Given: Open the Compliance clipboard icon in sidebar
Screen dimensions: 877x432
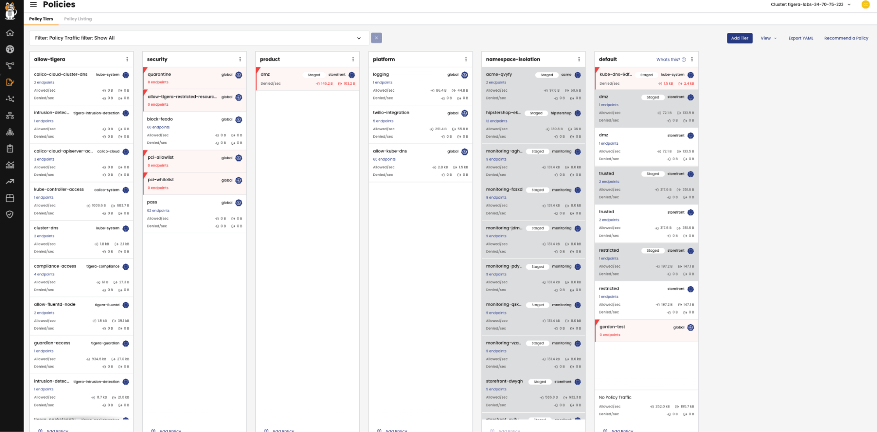Looking at the screenshot, I should [10, 149].
